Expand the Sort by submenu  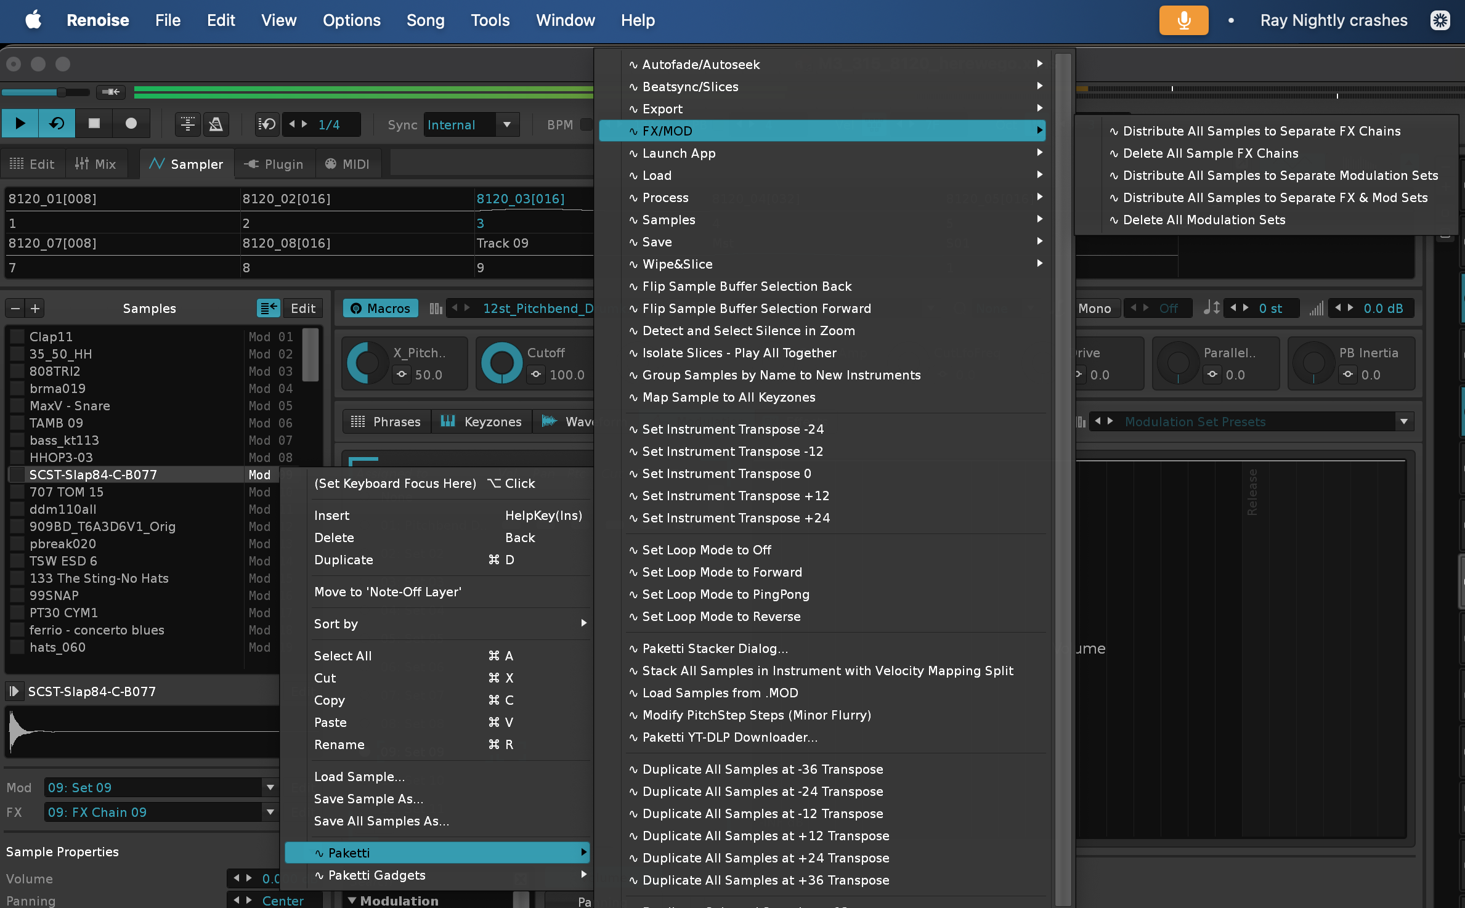(x=451, y=623)
